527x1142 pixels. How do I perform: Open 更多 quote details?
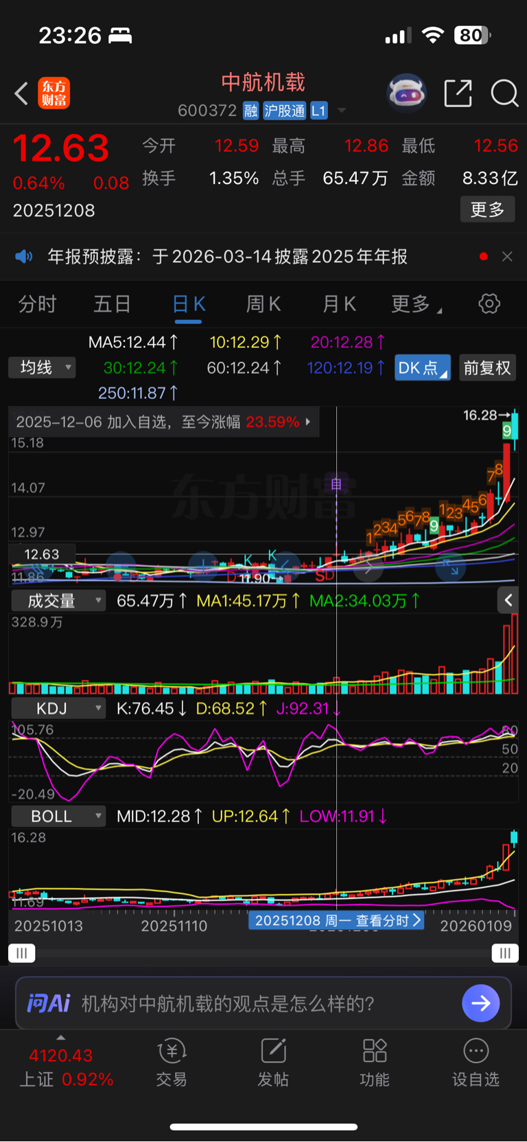tap(487, 209)
